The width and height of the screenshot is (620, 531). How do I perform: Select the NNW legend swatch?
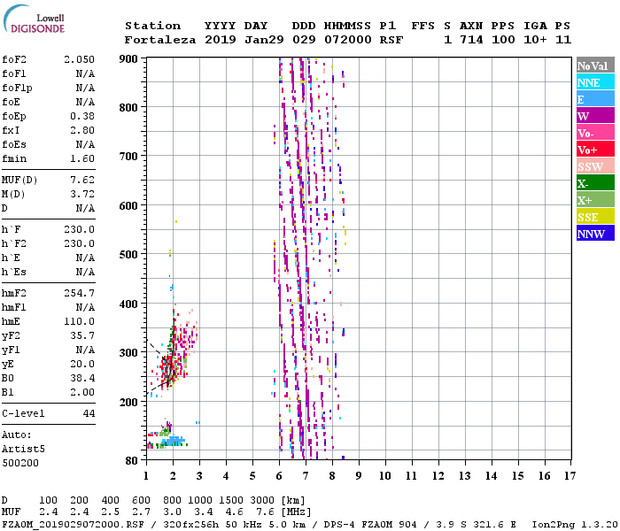tap(595, 234)
